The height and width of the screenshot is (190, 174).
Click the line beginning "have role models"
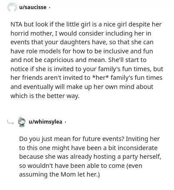(x=82, y=51)
